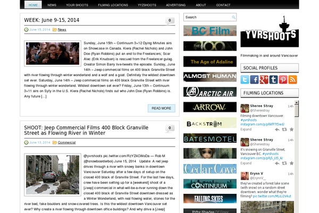Go to the Home menu tab
Viewport: 319px width, 213px height.
(x=33, y=5)
